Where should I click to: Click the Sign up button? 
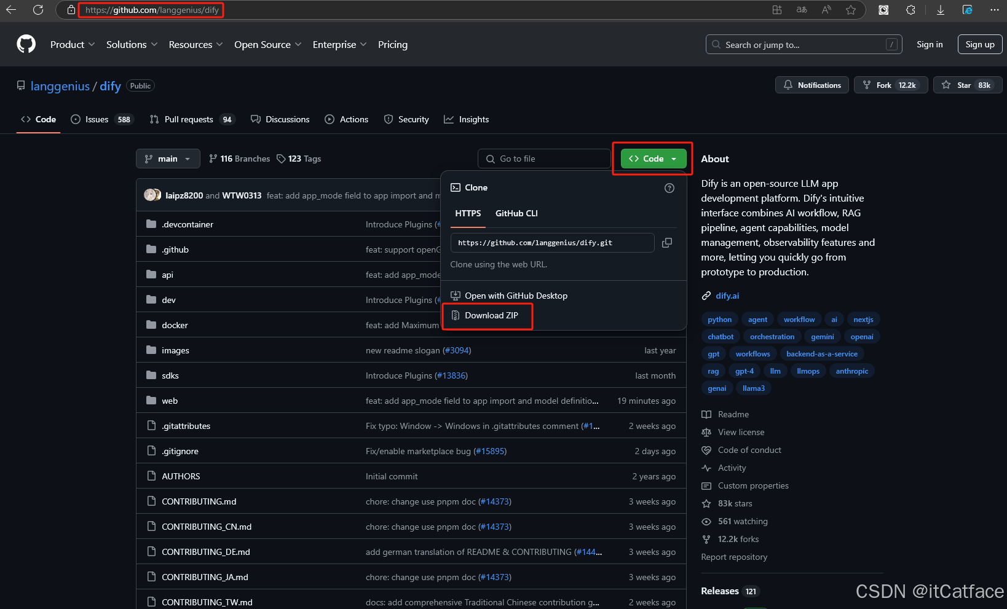980,44
